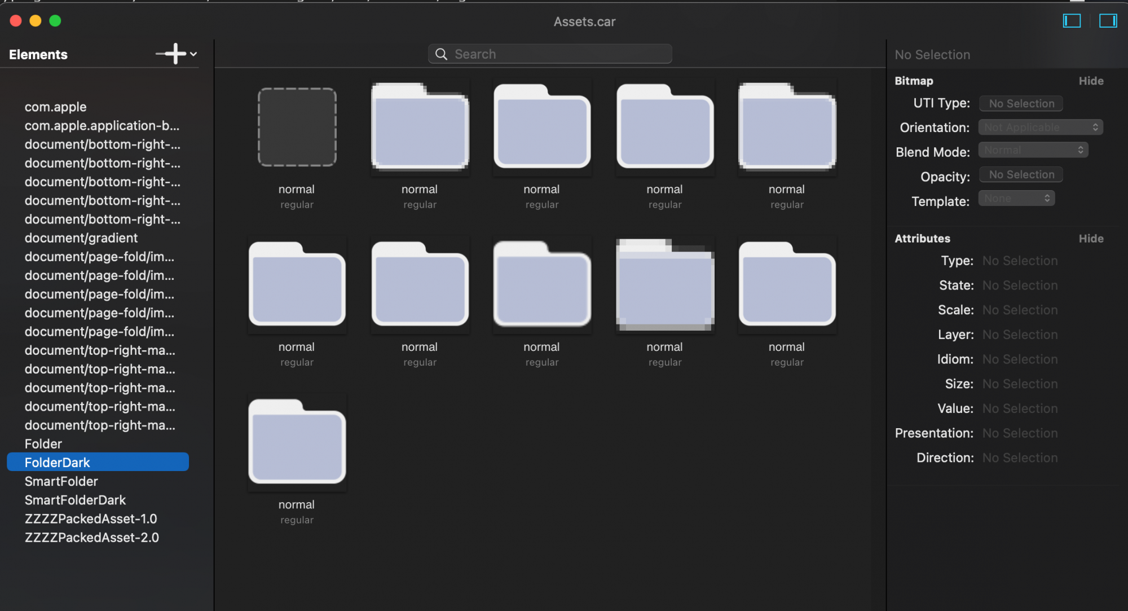This screenshot has width=1128, height=611.
Task: Click the search magnifier icon
Action: coord(442,54)
